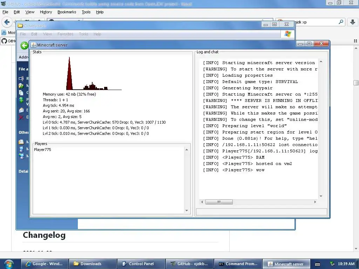
Task: Click the '<Player775> hosted on vm2' log line
Action: click(x=248, y=164)
